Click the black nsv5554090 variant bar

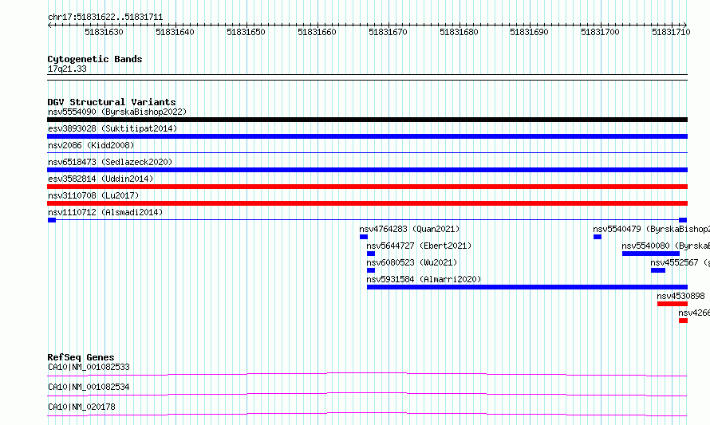(x=367, y=120)
